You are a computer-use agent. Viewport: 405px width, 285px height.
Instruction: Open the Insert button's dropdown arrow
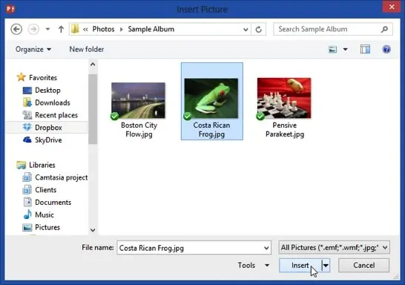pos(326,266)
